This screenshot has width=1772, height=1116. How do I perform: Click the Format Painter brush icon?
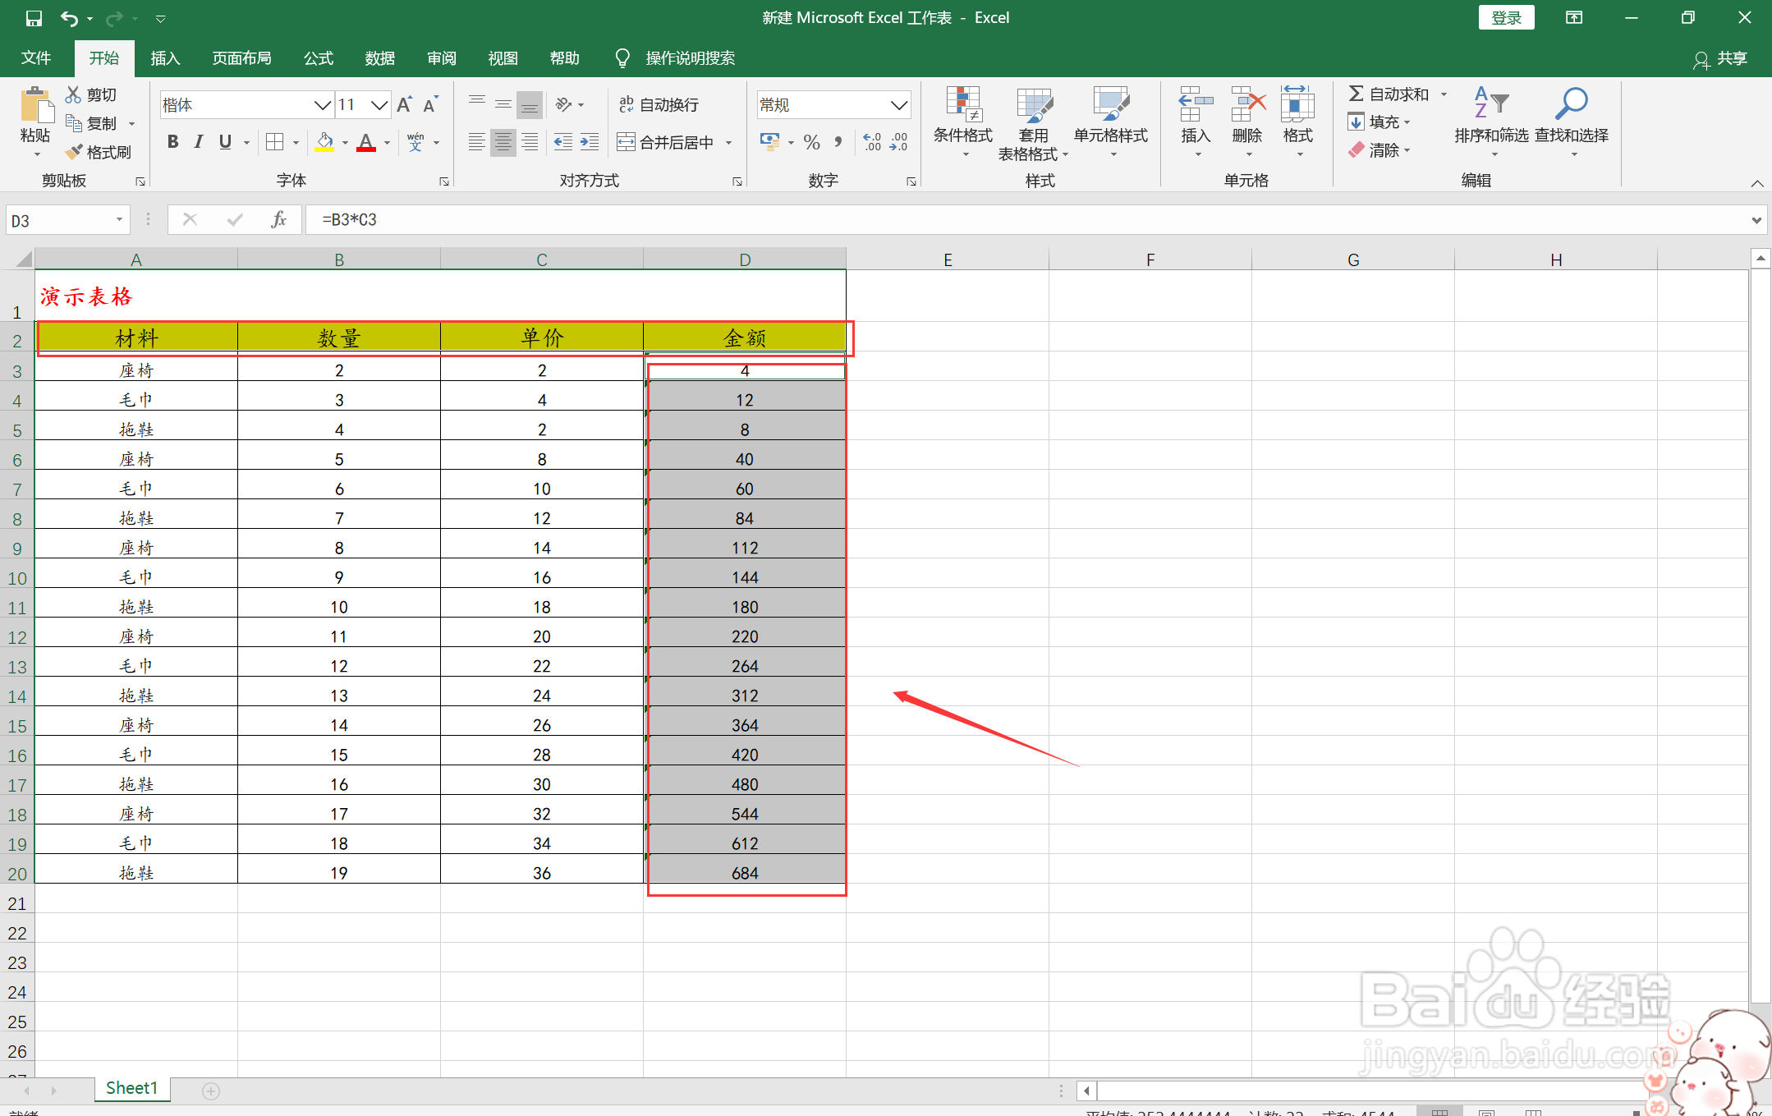tap(76, 152)
